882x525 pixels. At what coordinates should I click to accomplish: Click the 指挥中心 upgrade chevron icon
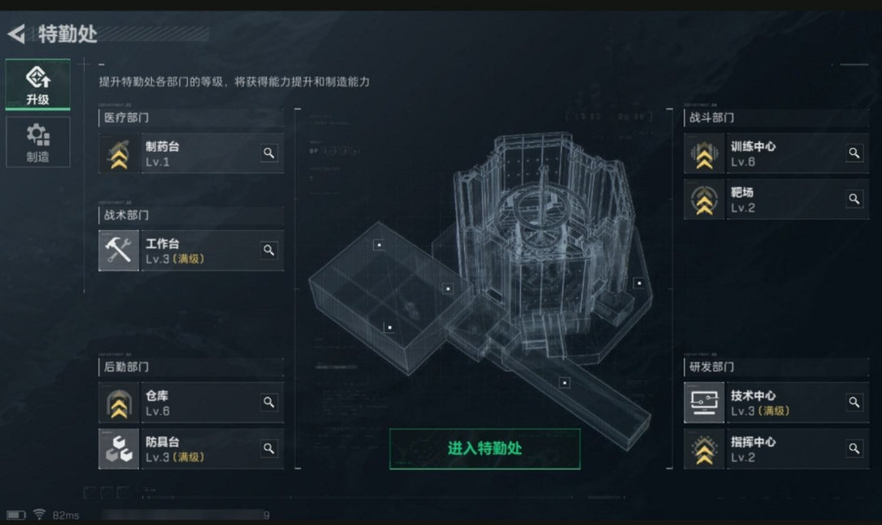click(x=704, y=449)
